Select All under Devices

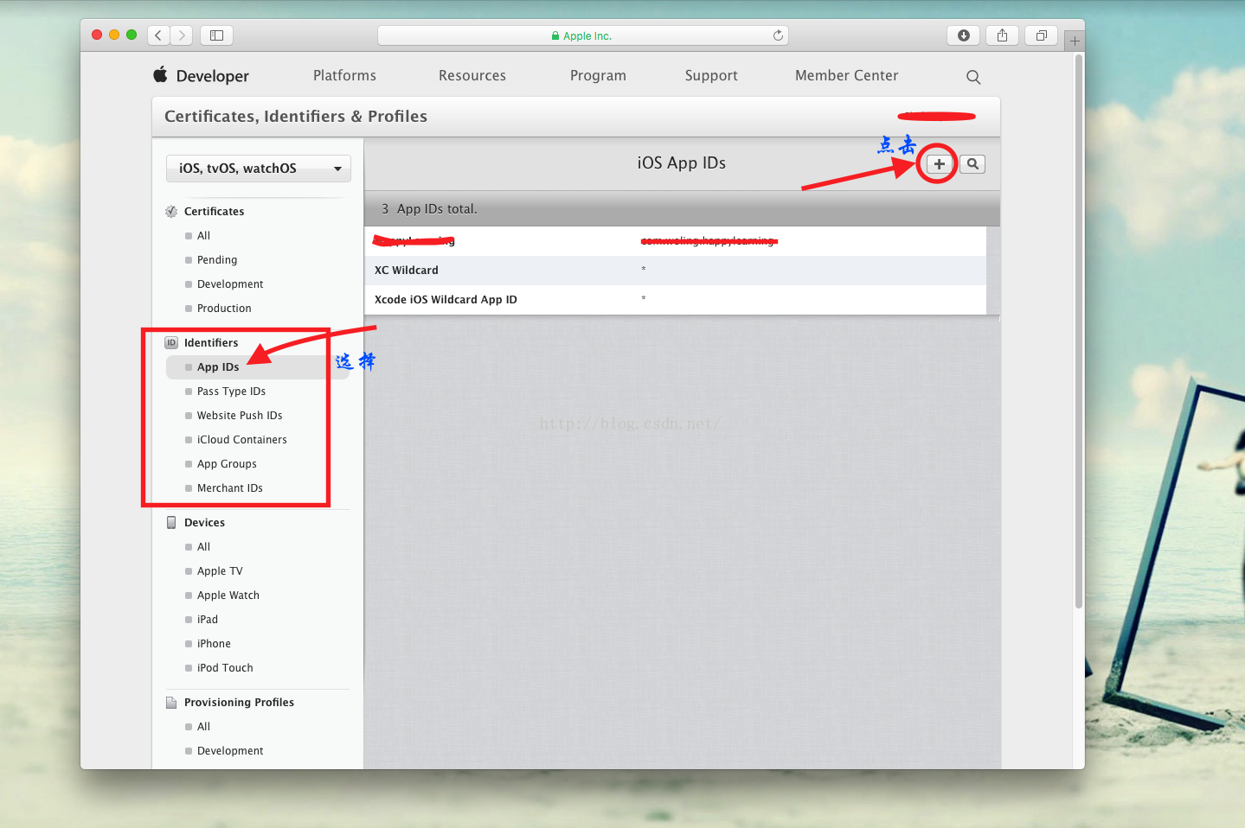(x=203, y=547)
